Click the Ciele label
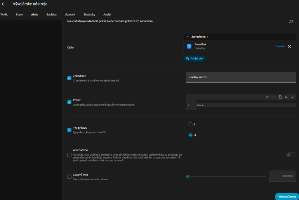Image resolution: width=299 pixels, height=200 pixels. [x=70, y=48]
